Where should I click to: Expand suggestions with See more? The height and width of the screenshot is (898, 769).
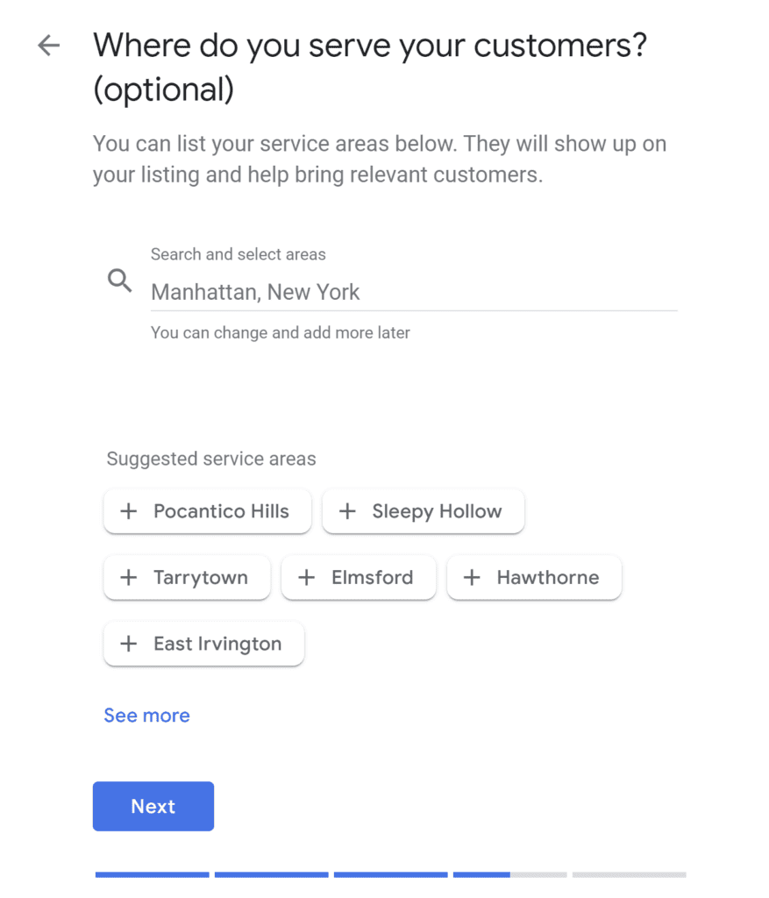tap(146, 716)
